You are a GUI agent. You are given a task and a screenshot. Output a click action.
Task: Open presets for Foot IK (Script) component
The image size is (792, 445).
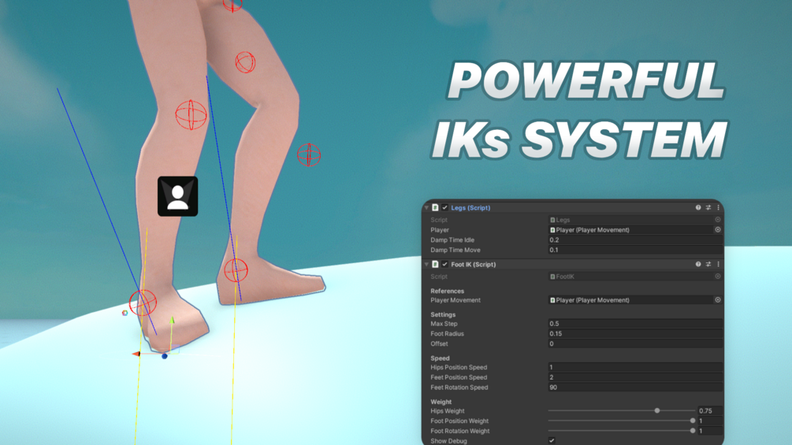(708, 265)
